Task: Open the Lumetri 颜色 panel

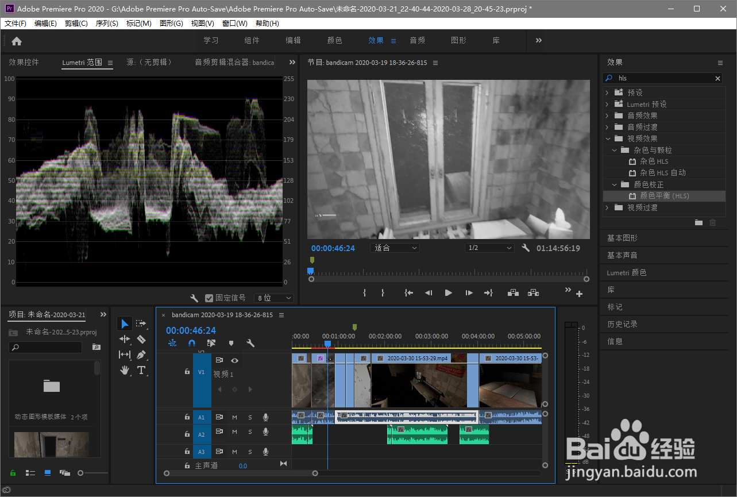Action: coord(627,272)
